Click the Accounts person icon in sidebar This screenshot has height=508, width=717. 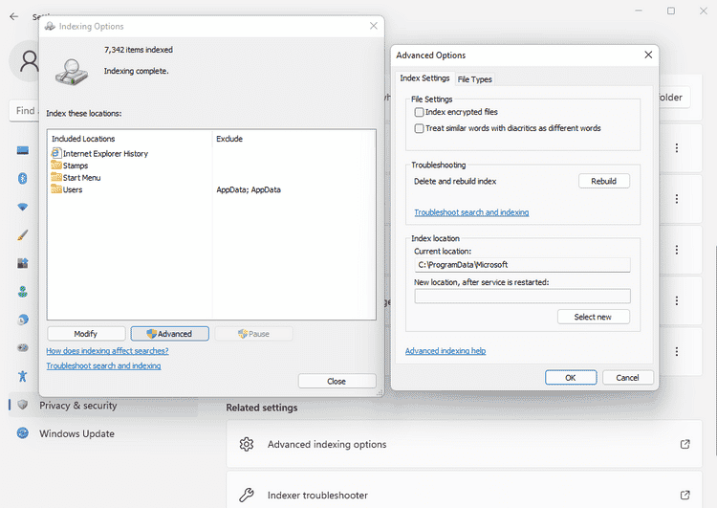pos(22,292)
